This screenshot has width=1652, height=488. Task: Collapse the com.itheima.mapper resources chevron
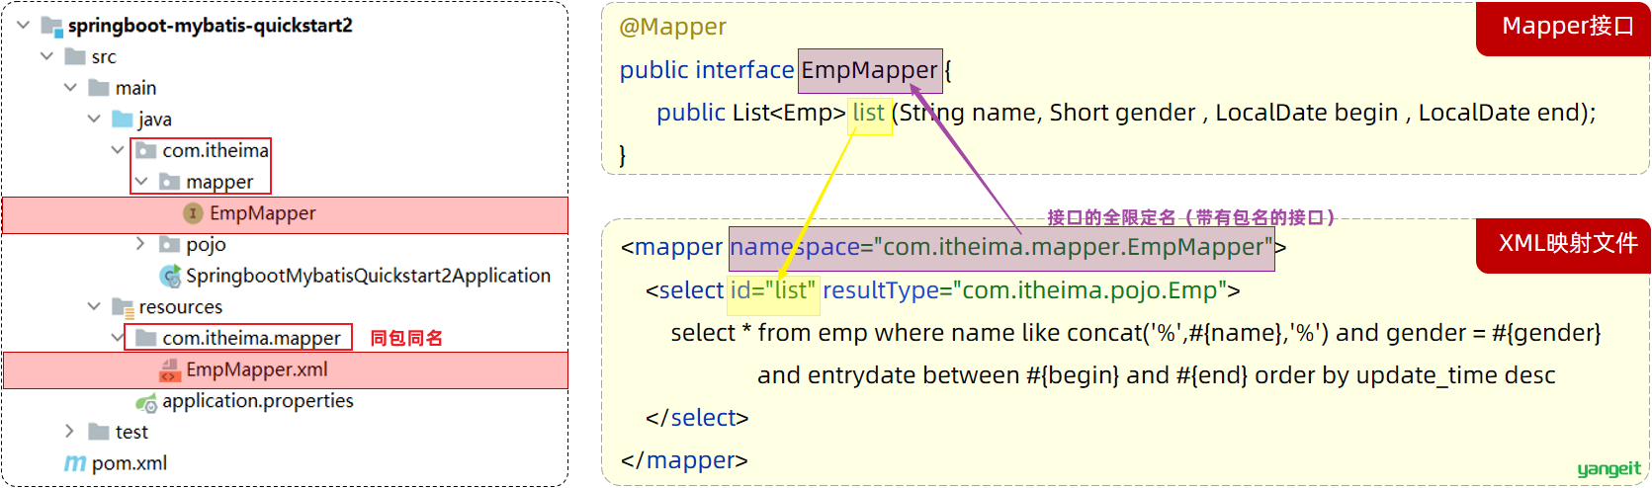coord(118,337)
